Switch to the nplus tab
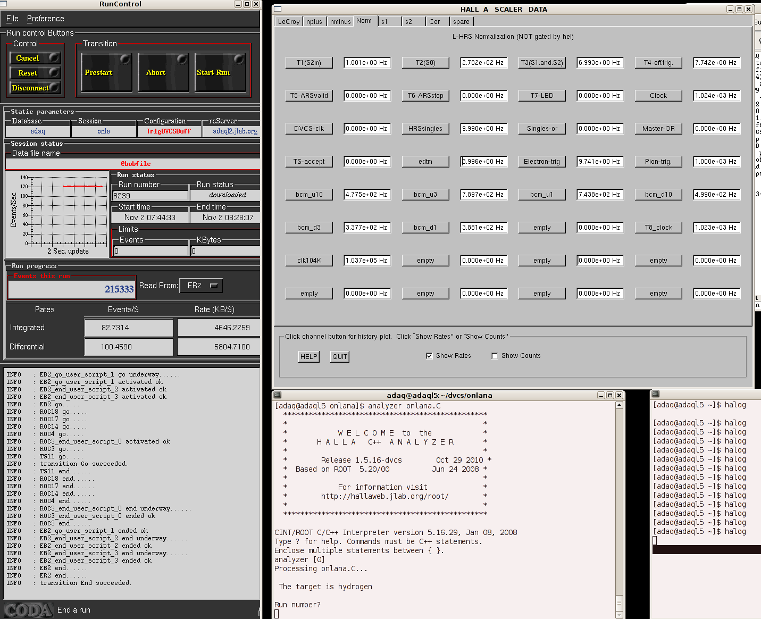Image resolution: width=761 pixels, height=619 pixels. pos(314,21)
